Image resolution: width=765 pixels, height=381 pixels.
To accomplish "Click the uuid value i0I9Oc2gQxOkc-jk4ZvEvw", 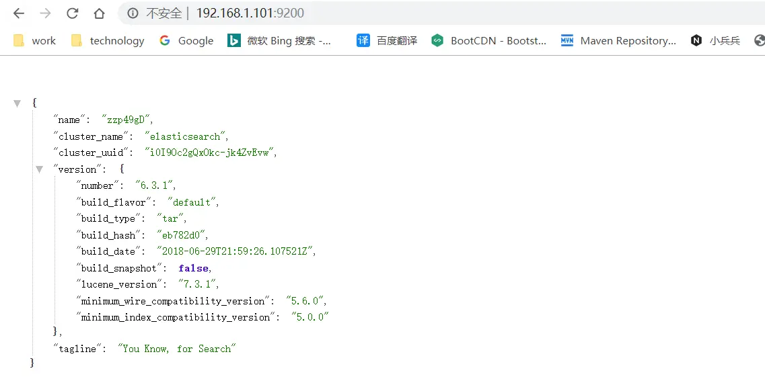I will pyautogui.click(x=210, y=153).
